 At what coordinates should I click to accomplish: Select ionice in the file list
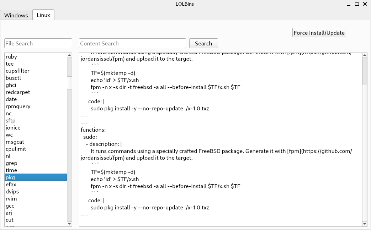click(x=36, y=128)
